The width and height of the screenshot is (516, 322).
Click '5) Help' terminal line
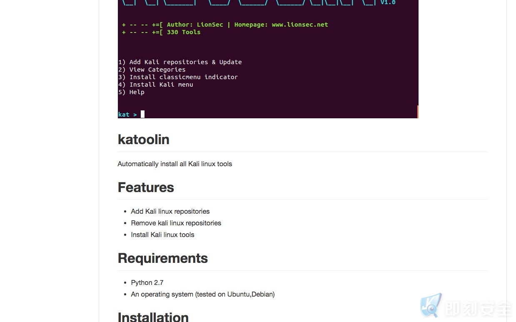pyautogui.click(x=131, y=92)
